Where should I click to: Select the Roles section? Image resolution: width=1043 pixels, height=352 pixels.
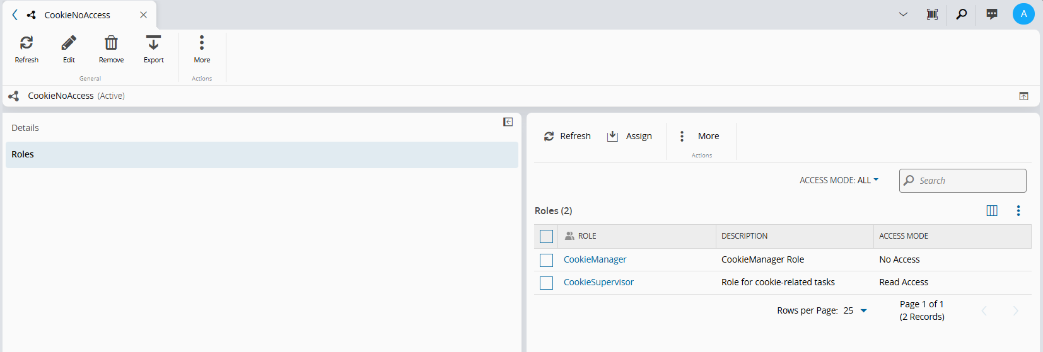click(x=262, y=154)
